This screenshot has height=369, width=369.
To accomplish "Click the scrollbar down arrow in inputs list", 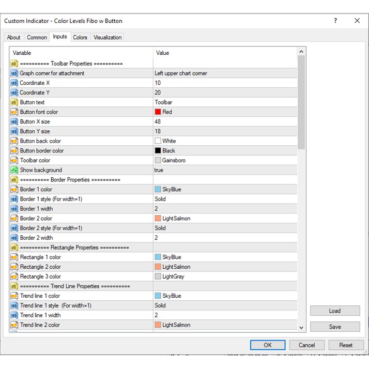I will coord(301,327).
